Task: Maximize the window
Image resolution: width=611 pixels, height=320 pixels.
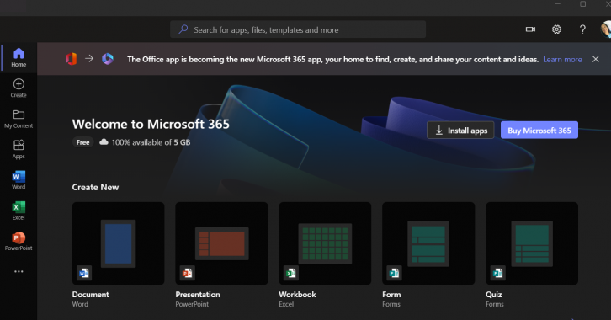Action: (582, 4)
